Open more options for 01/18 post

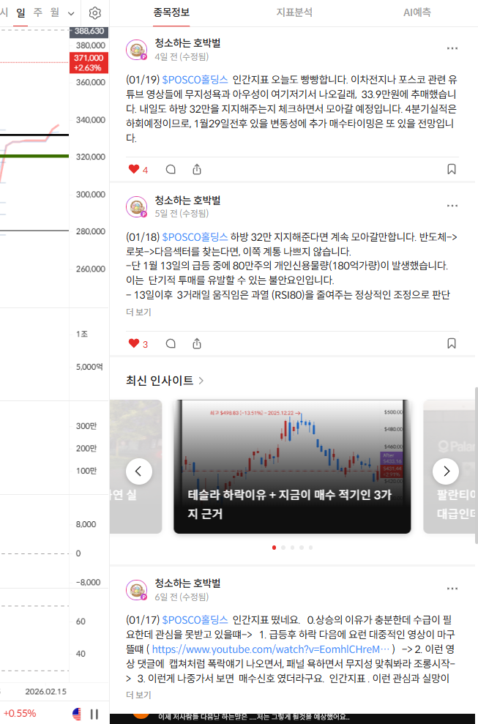pyautogui.click(x=452, y=206)
